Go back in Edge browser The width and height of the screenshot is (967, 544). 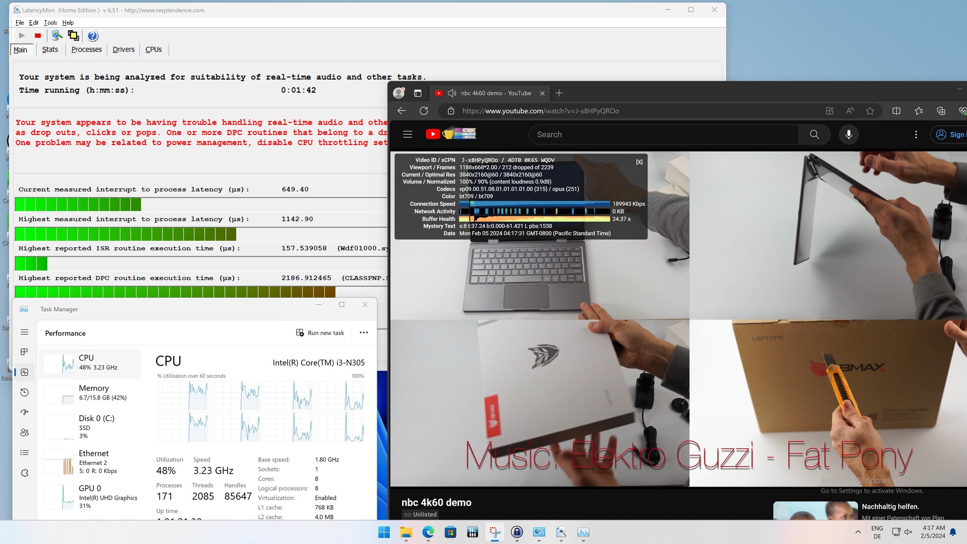[401, 111]
